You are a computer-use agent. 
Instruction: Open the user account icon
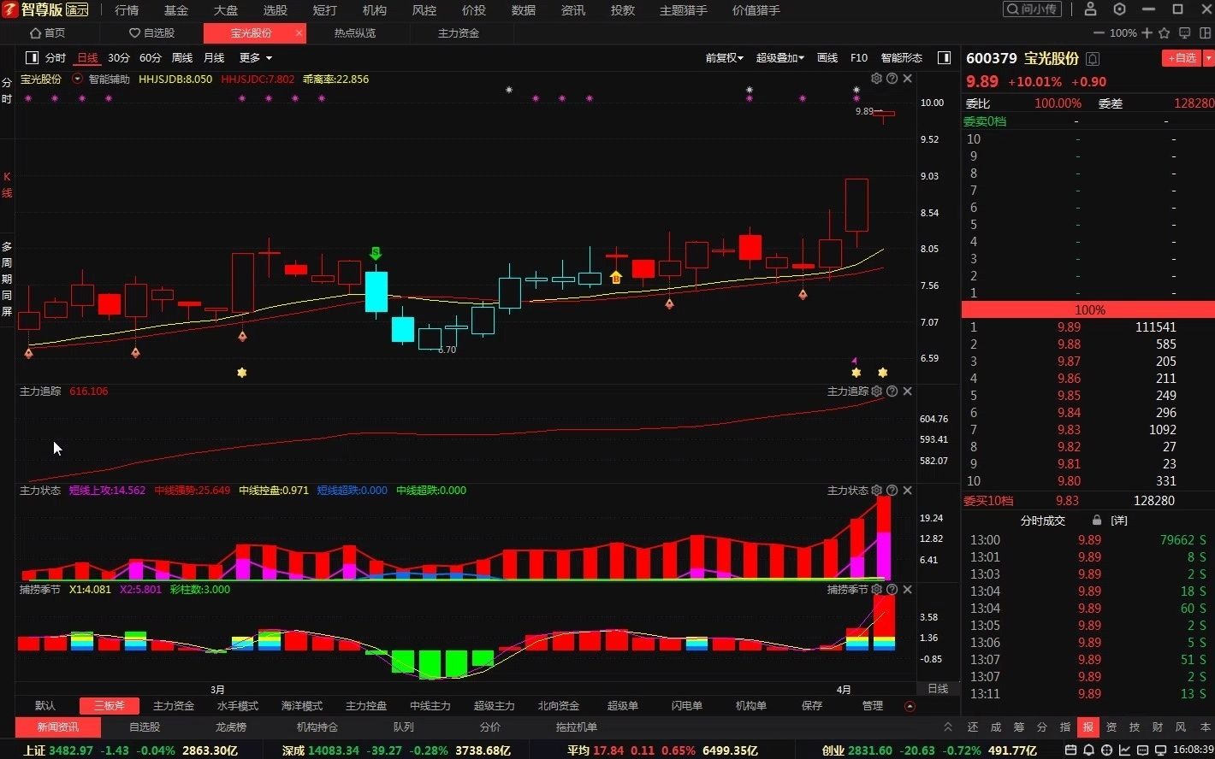(1090, 9)
